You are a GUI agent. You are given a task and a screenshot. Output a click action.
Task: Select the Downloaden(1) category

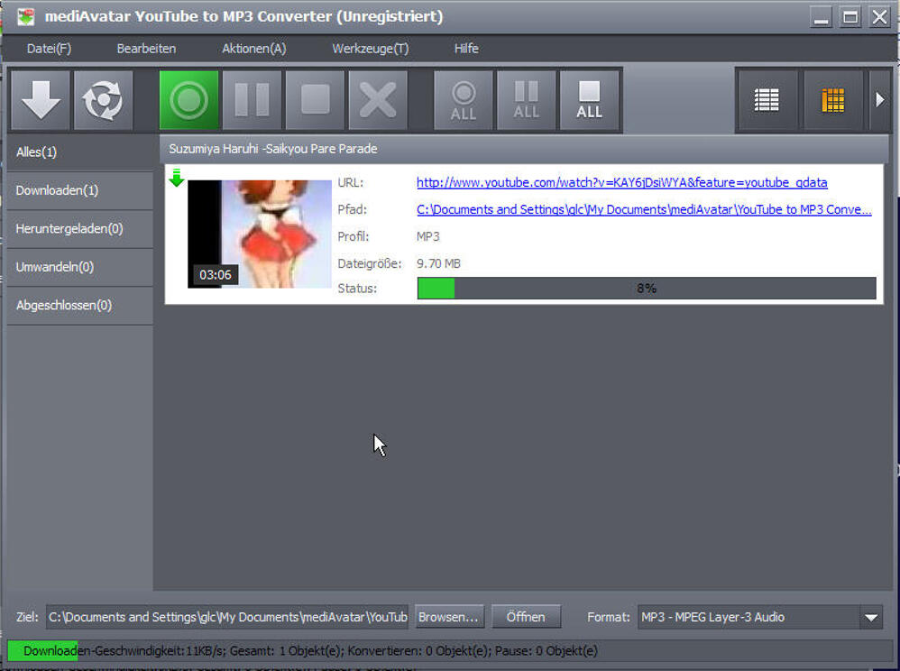coord(79,190)
